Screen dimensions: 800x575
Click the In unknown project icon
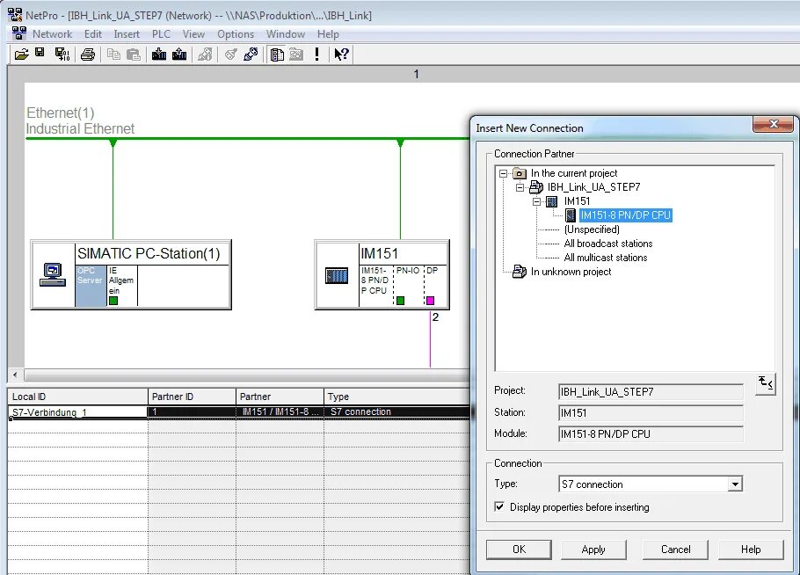520,272
